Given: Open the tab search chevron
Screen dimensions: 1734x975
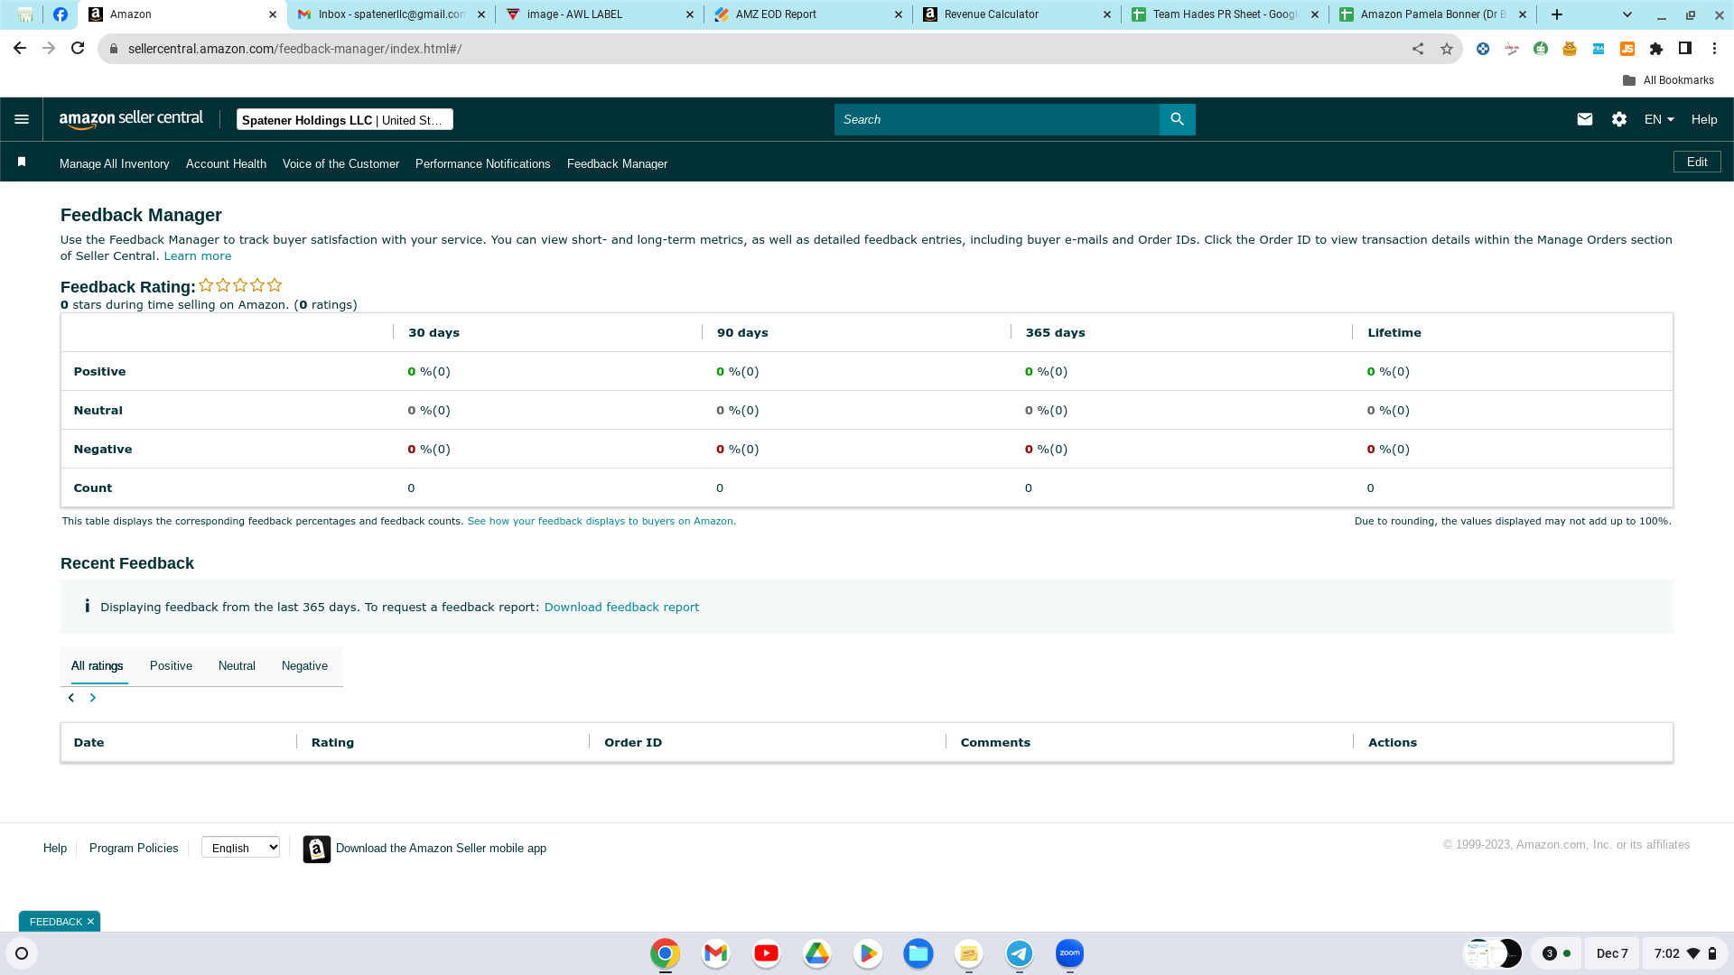Looking at the screenshot, I should point(1627,14).
